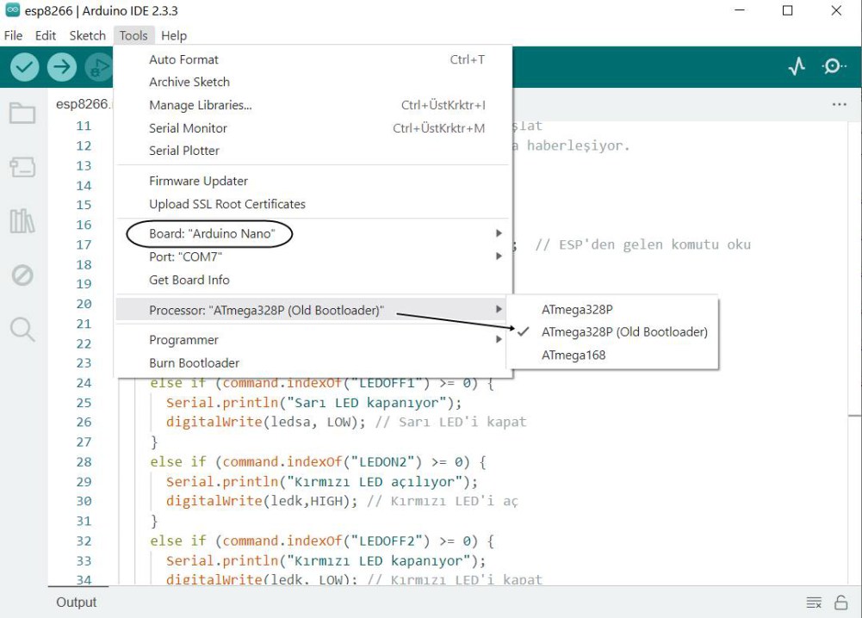The image size is (862, 618).
Task: Click line number 17 in the gutter
Action: pos(84,244)
